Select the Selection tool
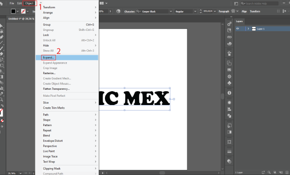The width and height of the screenshot is (290, 175). coord(1,26)
